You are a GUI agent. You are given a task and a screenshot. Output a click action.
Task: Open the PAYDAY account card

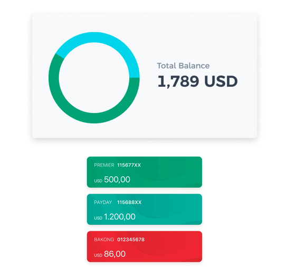(145, 210)
